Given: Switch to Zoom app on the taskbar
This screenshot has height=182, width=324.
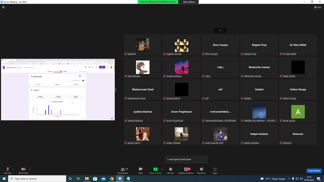Looking at the screenshot, I should click(120, 178).
